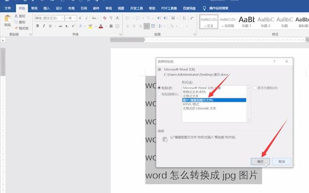Click the red font color button
309x193 pixels.
tap(101, 26)
